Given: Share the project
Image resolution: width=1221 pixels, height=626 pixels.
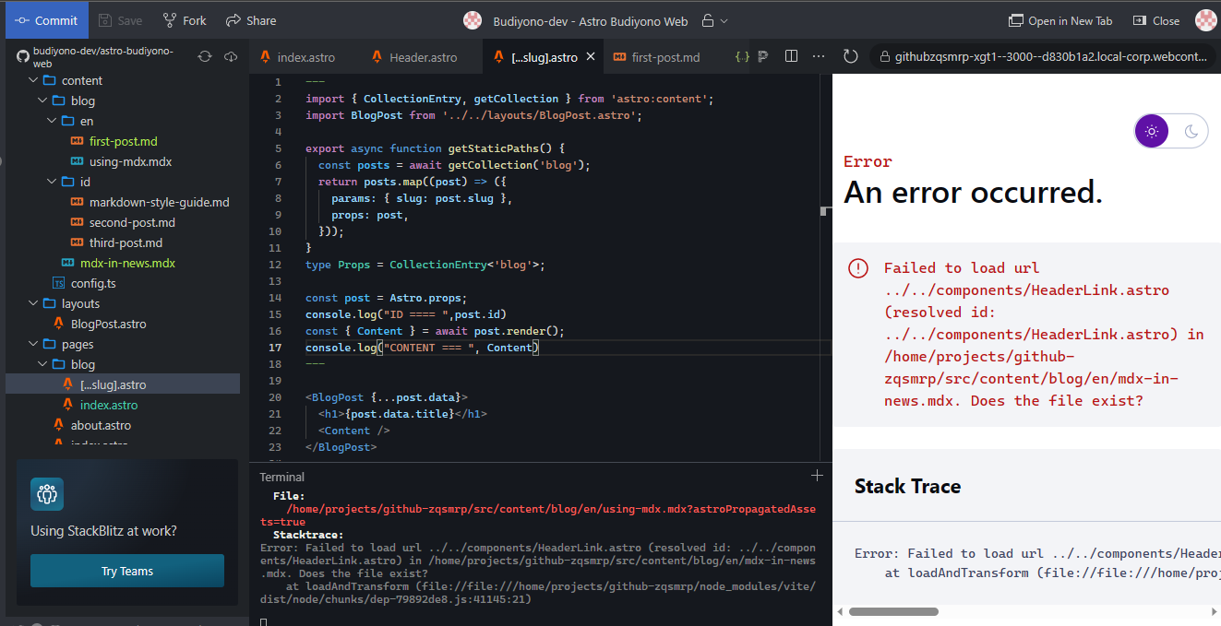Looking at the screenshot, I should 250,19.
